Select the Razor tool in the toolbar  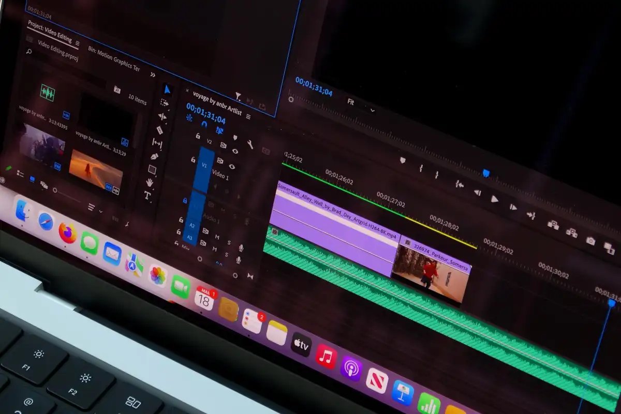coord(160,130)
